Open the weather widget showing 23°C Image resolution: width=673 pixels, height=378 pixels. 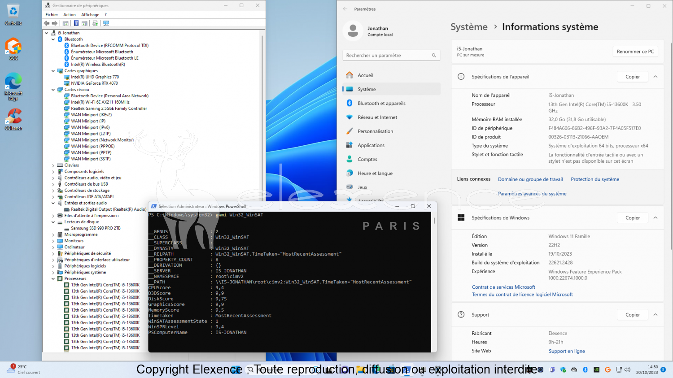point(23,369)
